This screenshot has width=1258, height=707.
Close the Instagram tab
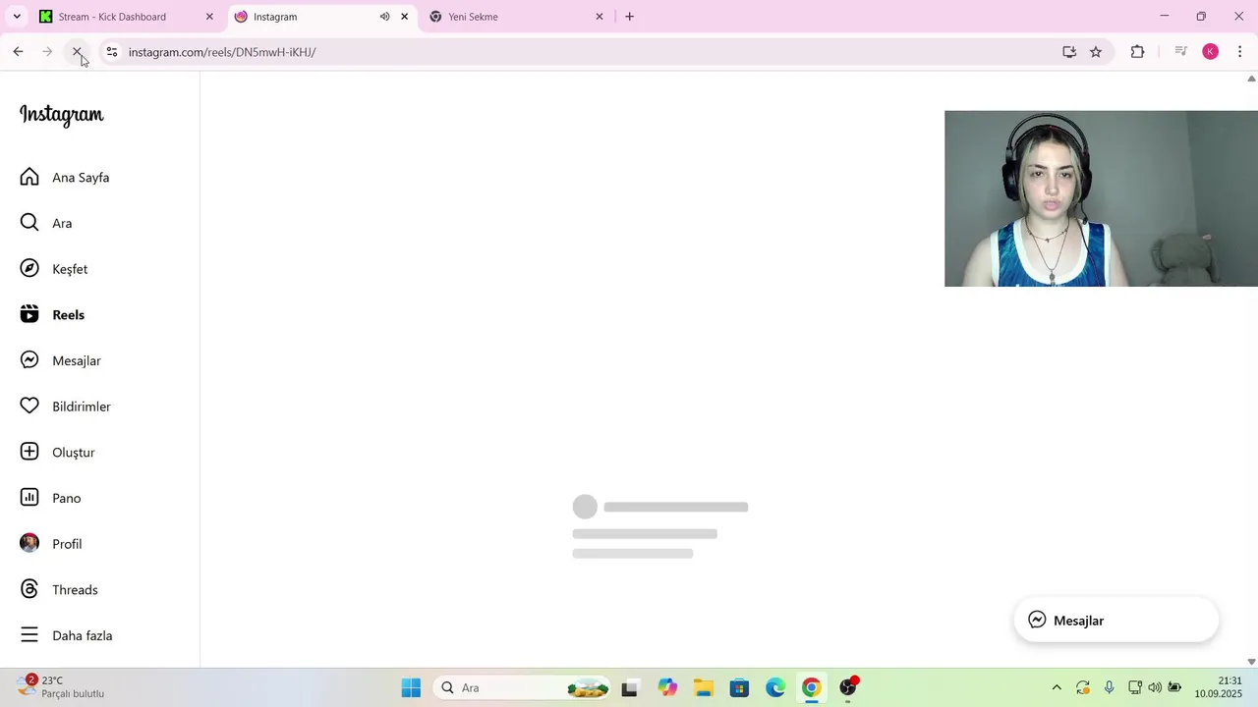(x=404, y=17)
